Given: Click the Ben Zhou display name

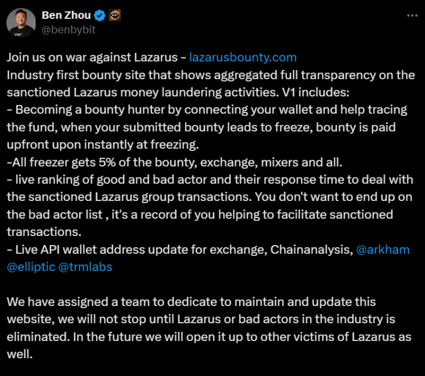Looking at the screenshot, I should pyautogui.click(x=67, y=15).
